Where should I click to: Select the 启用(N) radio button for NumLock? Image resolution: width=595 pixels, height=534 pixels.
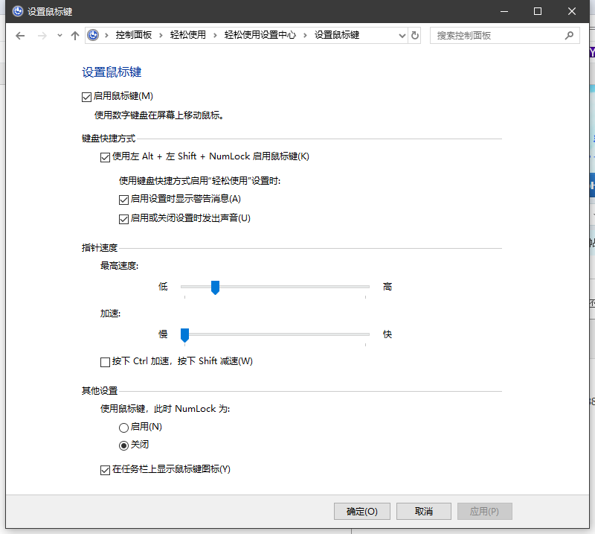pyautogui.click(x=123, y=427)
